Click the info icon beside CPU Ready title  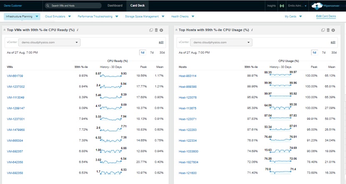[78, 30]
